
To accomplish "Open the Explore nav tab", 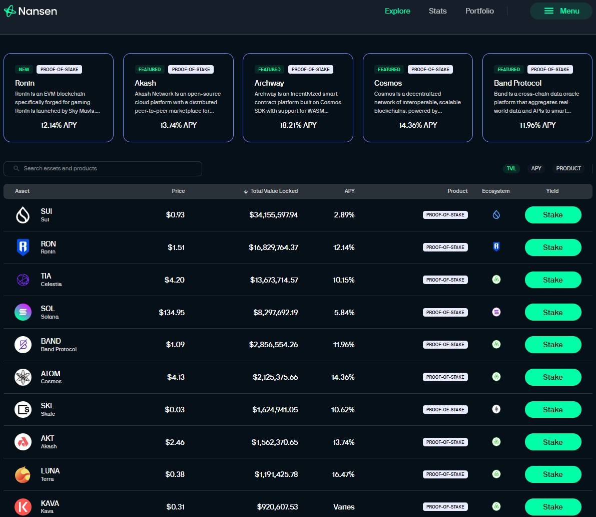I will pos(397,11).
